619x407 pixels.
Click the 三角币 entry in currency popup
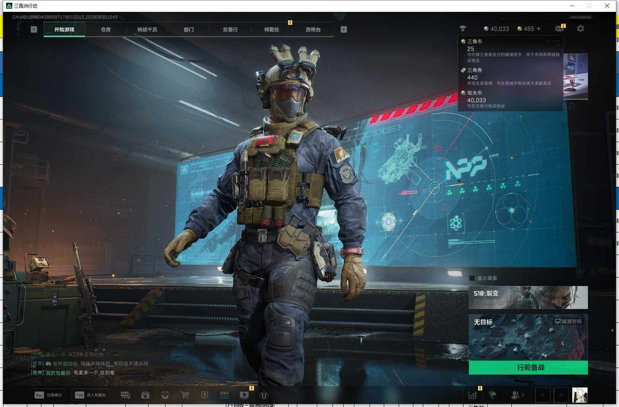(x=511, y=50)
